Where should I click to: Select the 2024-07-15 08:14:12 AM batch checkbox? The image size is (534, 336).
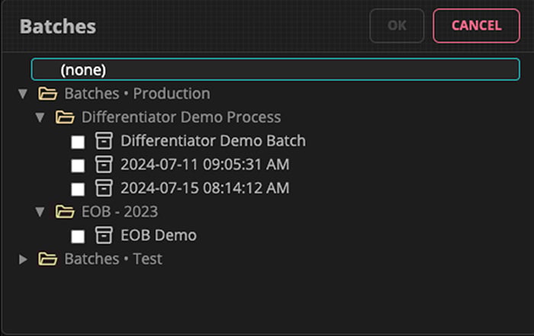[x=78, y=189]
